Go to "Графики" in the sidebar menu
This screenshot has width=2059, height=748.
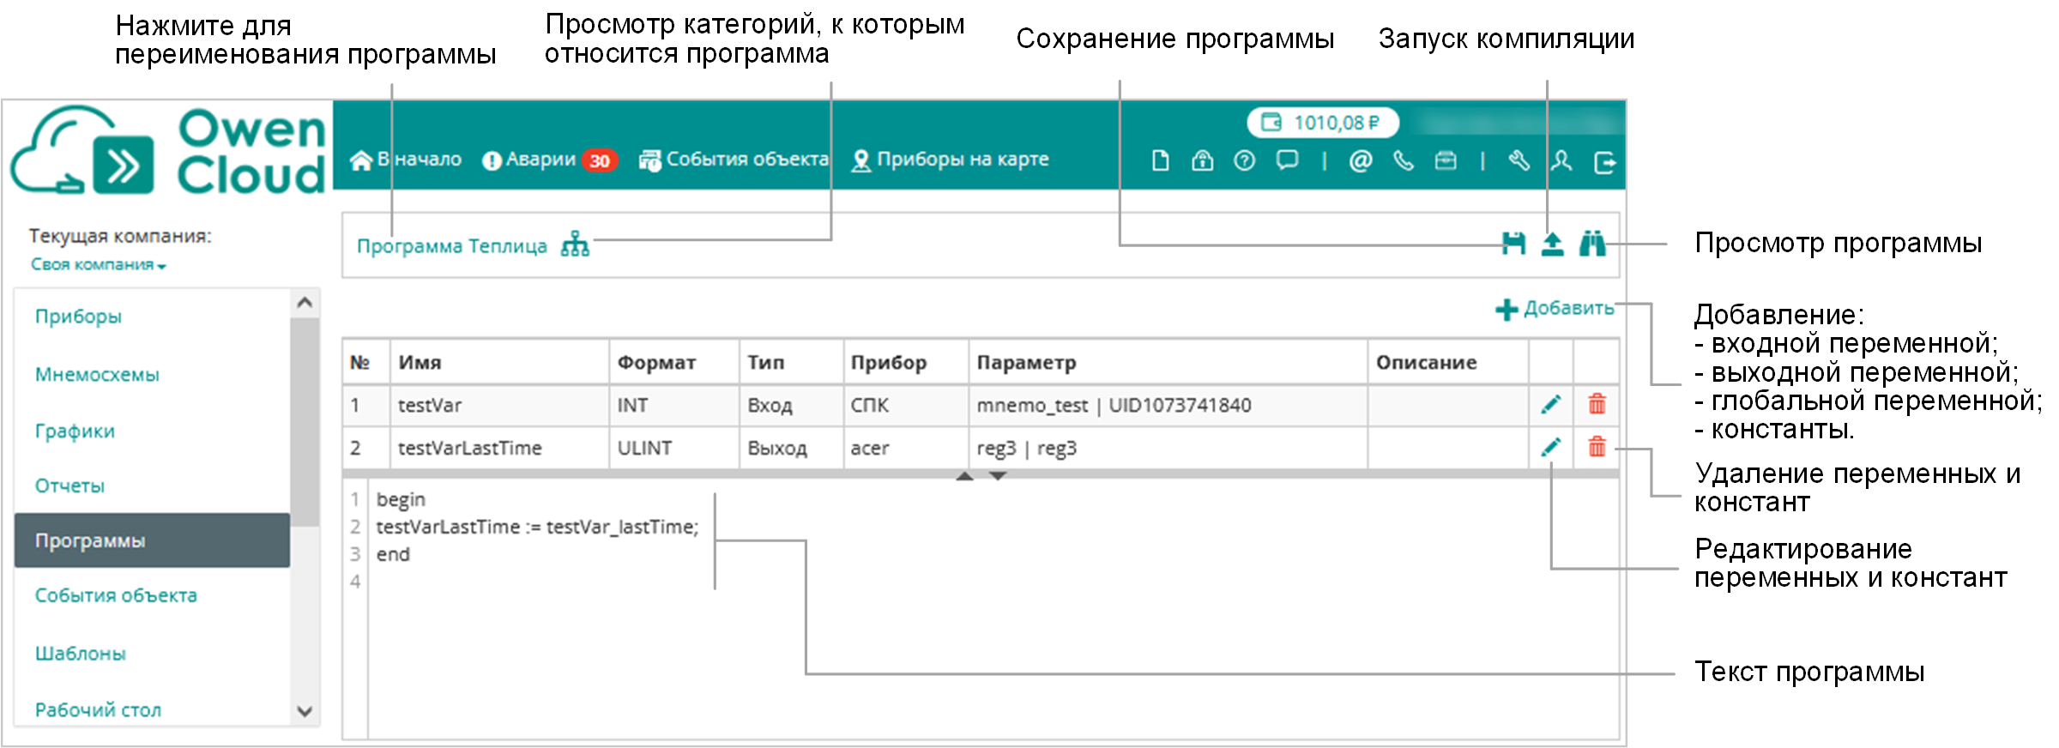75,431
